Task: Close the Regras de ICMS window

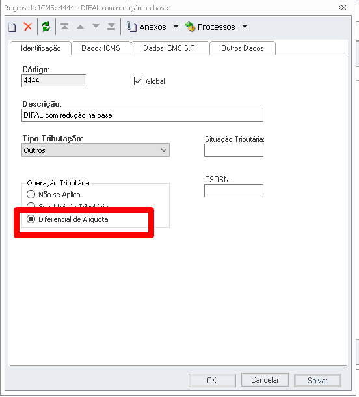Action: (342, 8)
